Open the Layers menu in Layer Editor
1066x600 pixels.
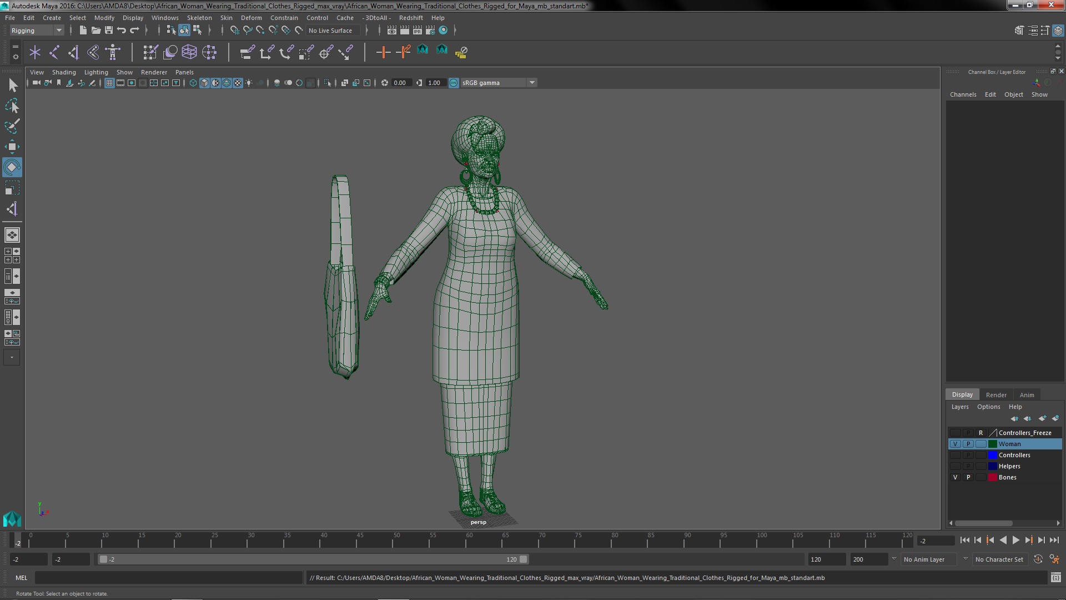pos(959,407)
